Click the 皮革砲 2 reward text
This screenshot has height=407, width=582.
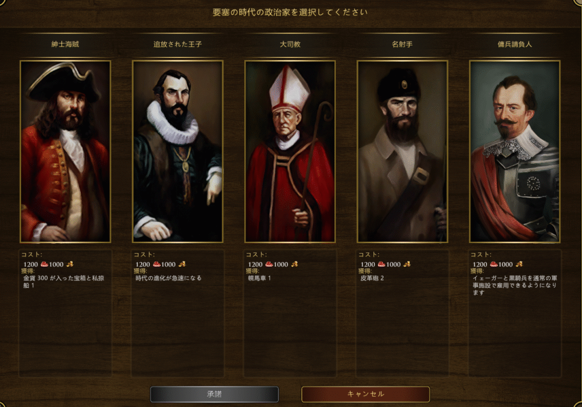pyautogui.click(x=372, y=278)
